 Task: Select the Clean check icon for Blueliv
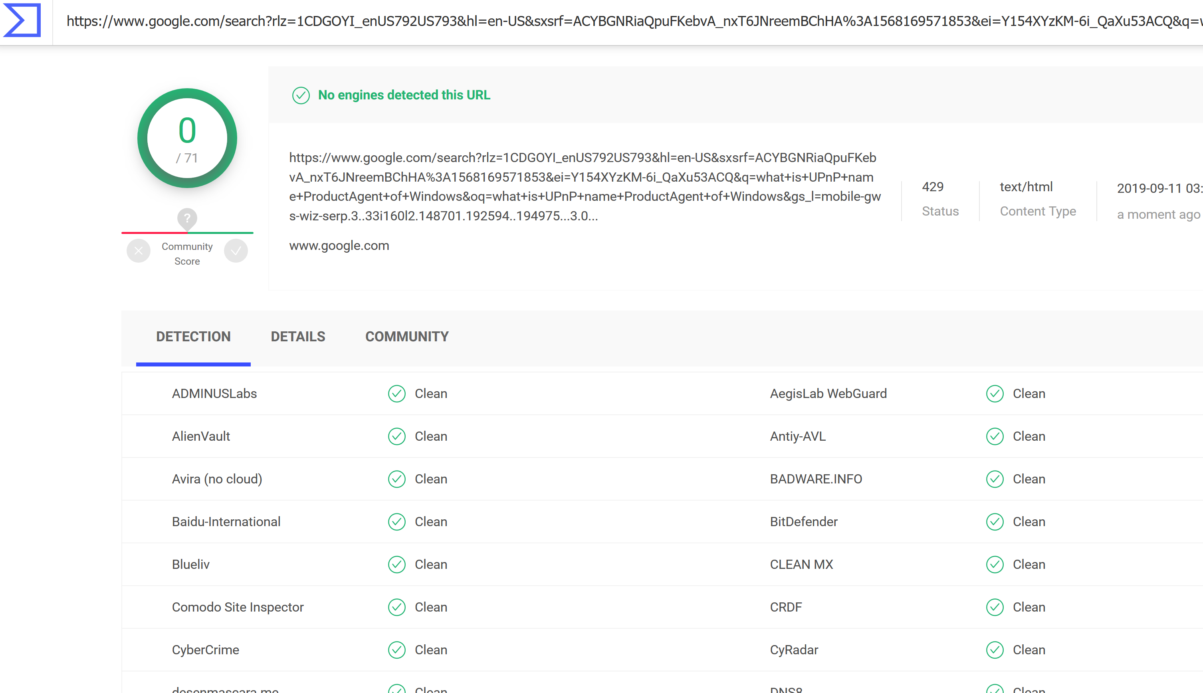(396, 564)
